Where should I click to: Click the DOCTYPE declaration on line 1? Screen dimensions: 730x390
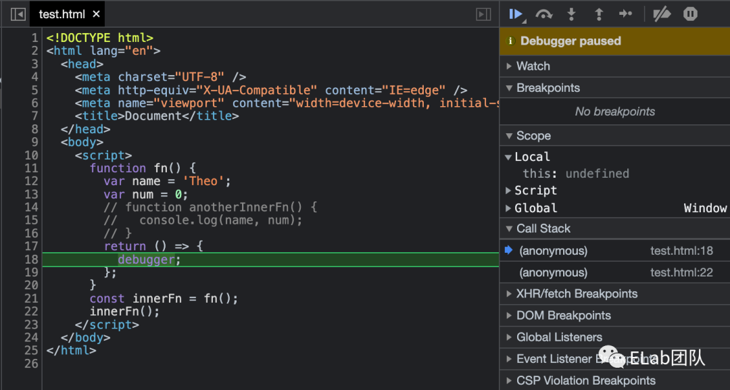tap(99, 38)
